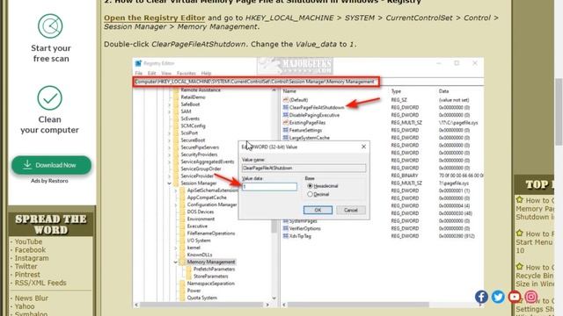This screenshot has width=563, height=316.
Task: Collapse the Session Manager tree node
Action: point(170,183)
